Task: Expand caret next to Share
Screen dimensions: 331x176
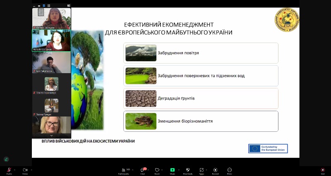Action: pyautogui.click(x=179, y=170)
